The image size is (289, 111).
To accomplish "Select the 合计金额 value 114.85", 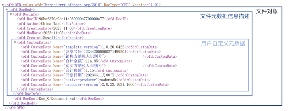I will [x=92, y=61].
